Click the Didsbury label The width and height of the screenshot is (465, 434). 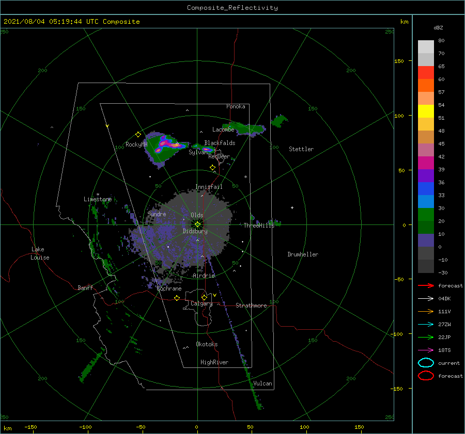[195, 231]
